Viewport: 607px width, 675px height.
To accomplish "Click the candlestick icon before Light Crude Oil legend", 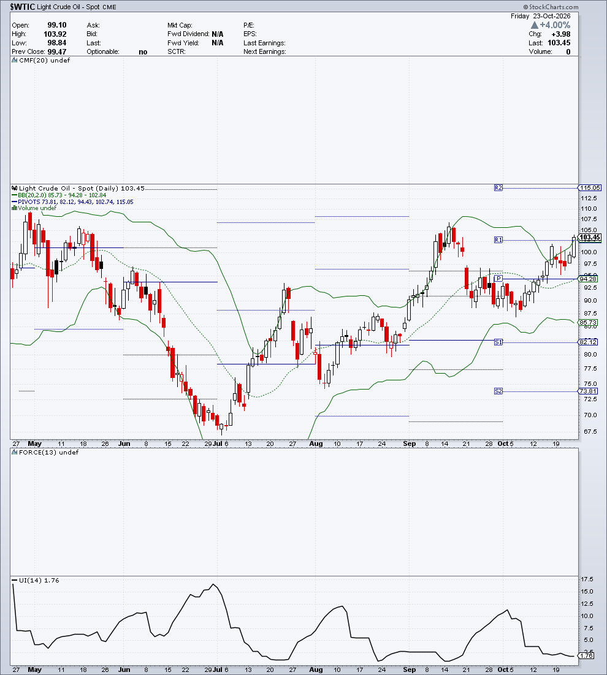I will pos(14,188).
